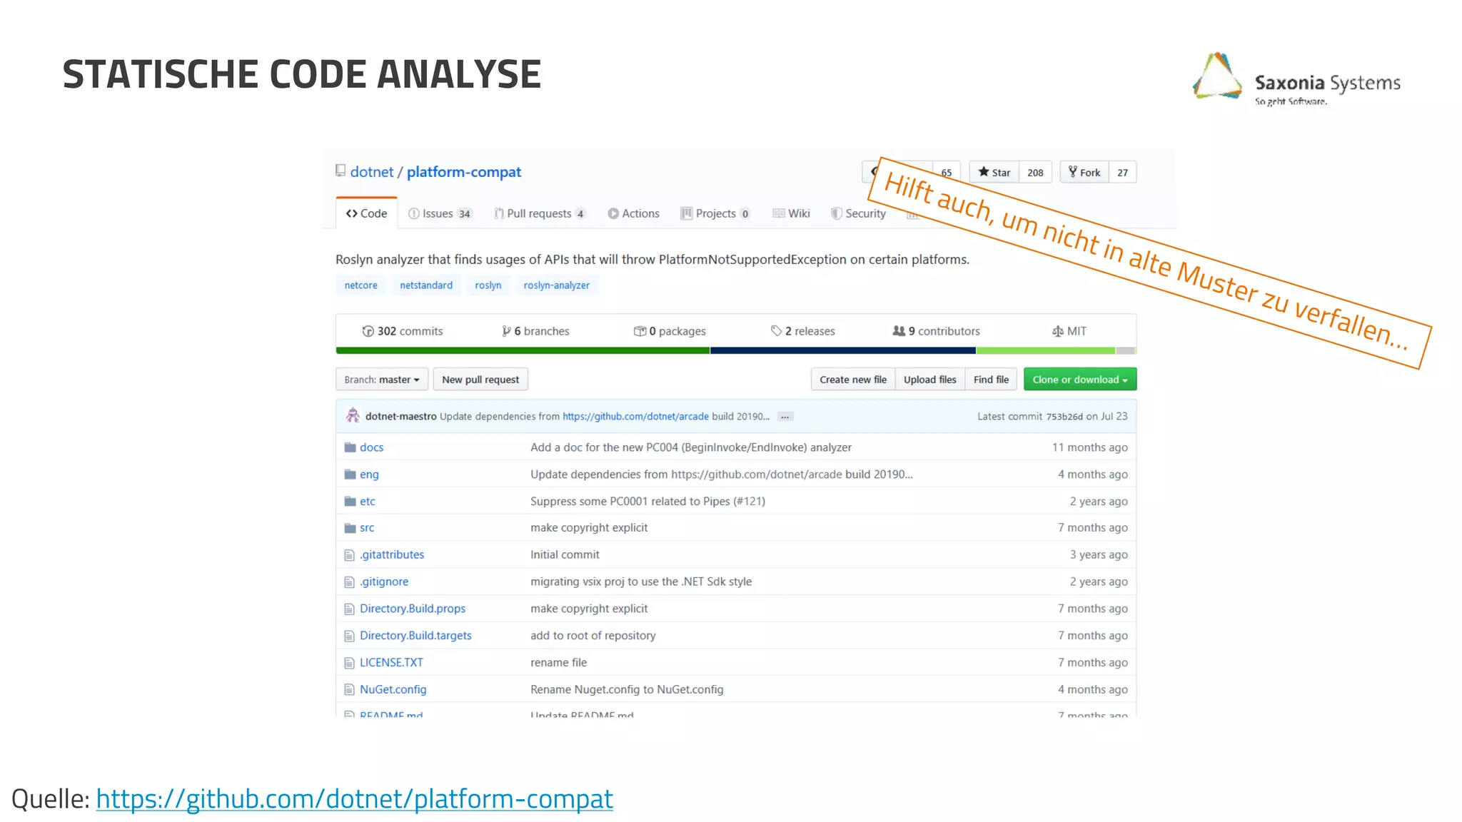Open the latest commit 753b26d
Screen dimensions: 1462x822
pyautogui.click(x=1064, y=417)
